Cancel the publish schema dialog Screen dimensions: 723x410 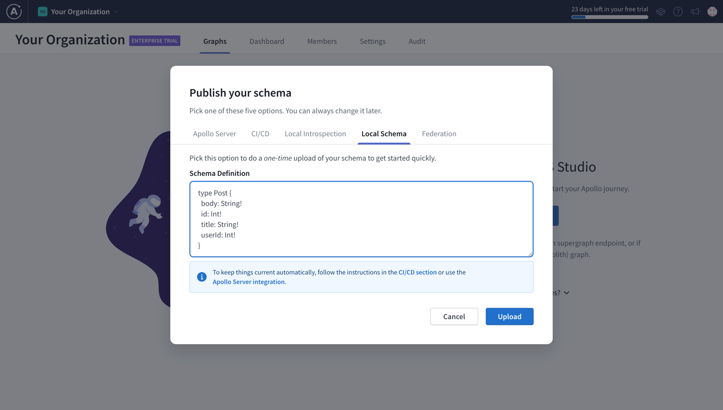(x=454, y=316)
